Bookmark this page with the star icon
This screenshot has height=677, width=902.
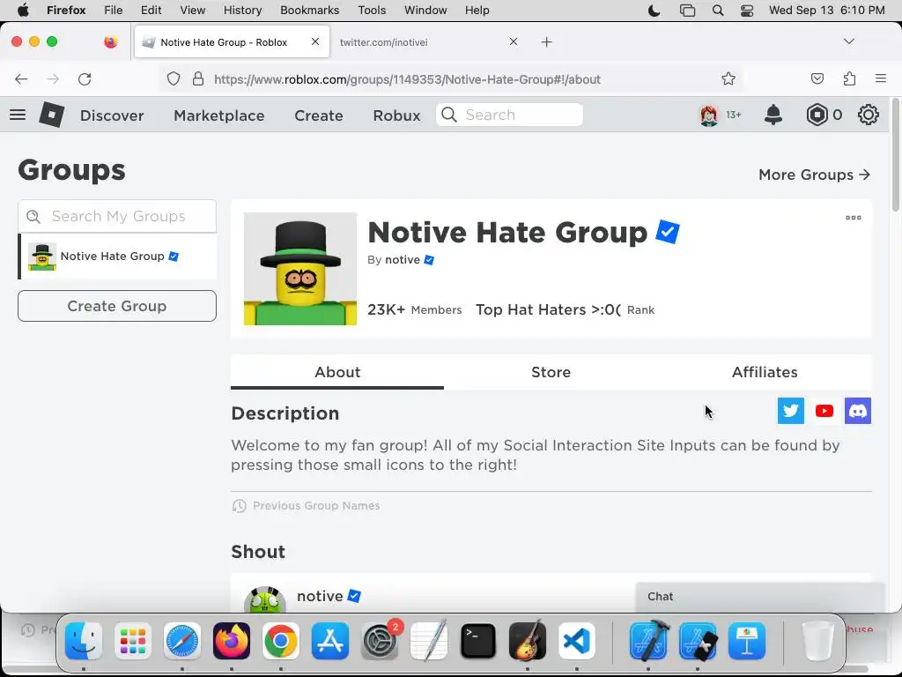tap(728, 78)
